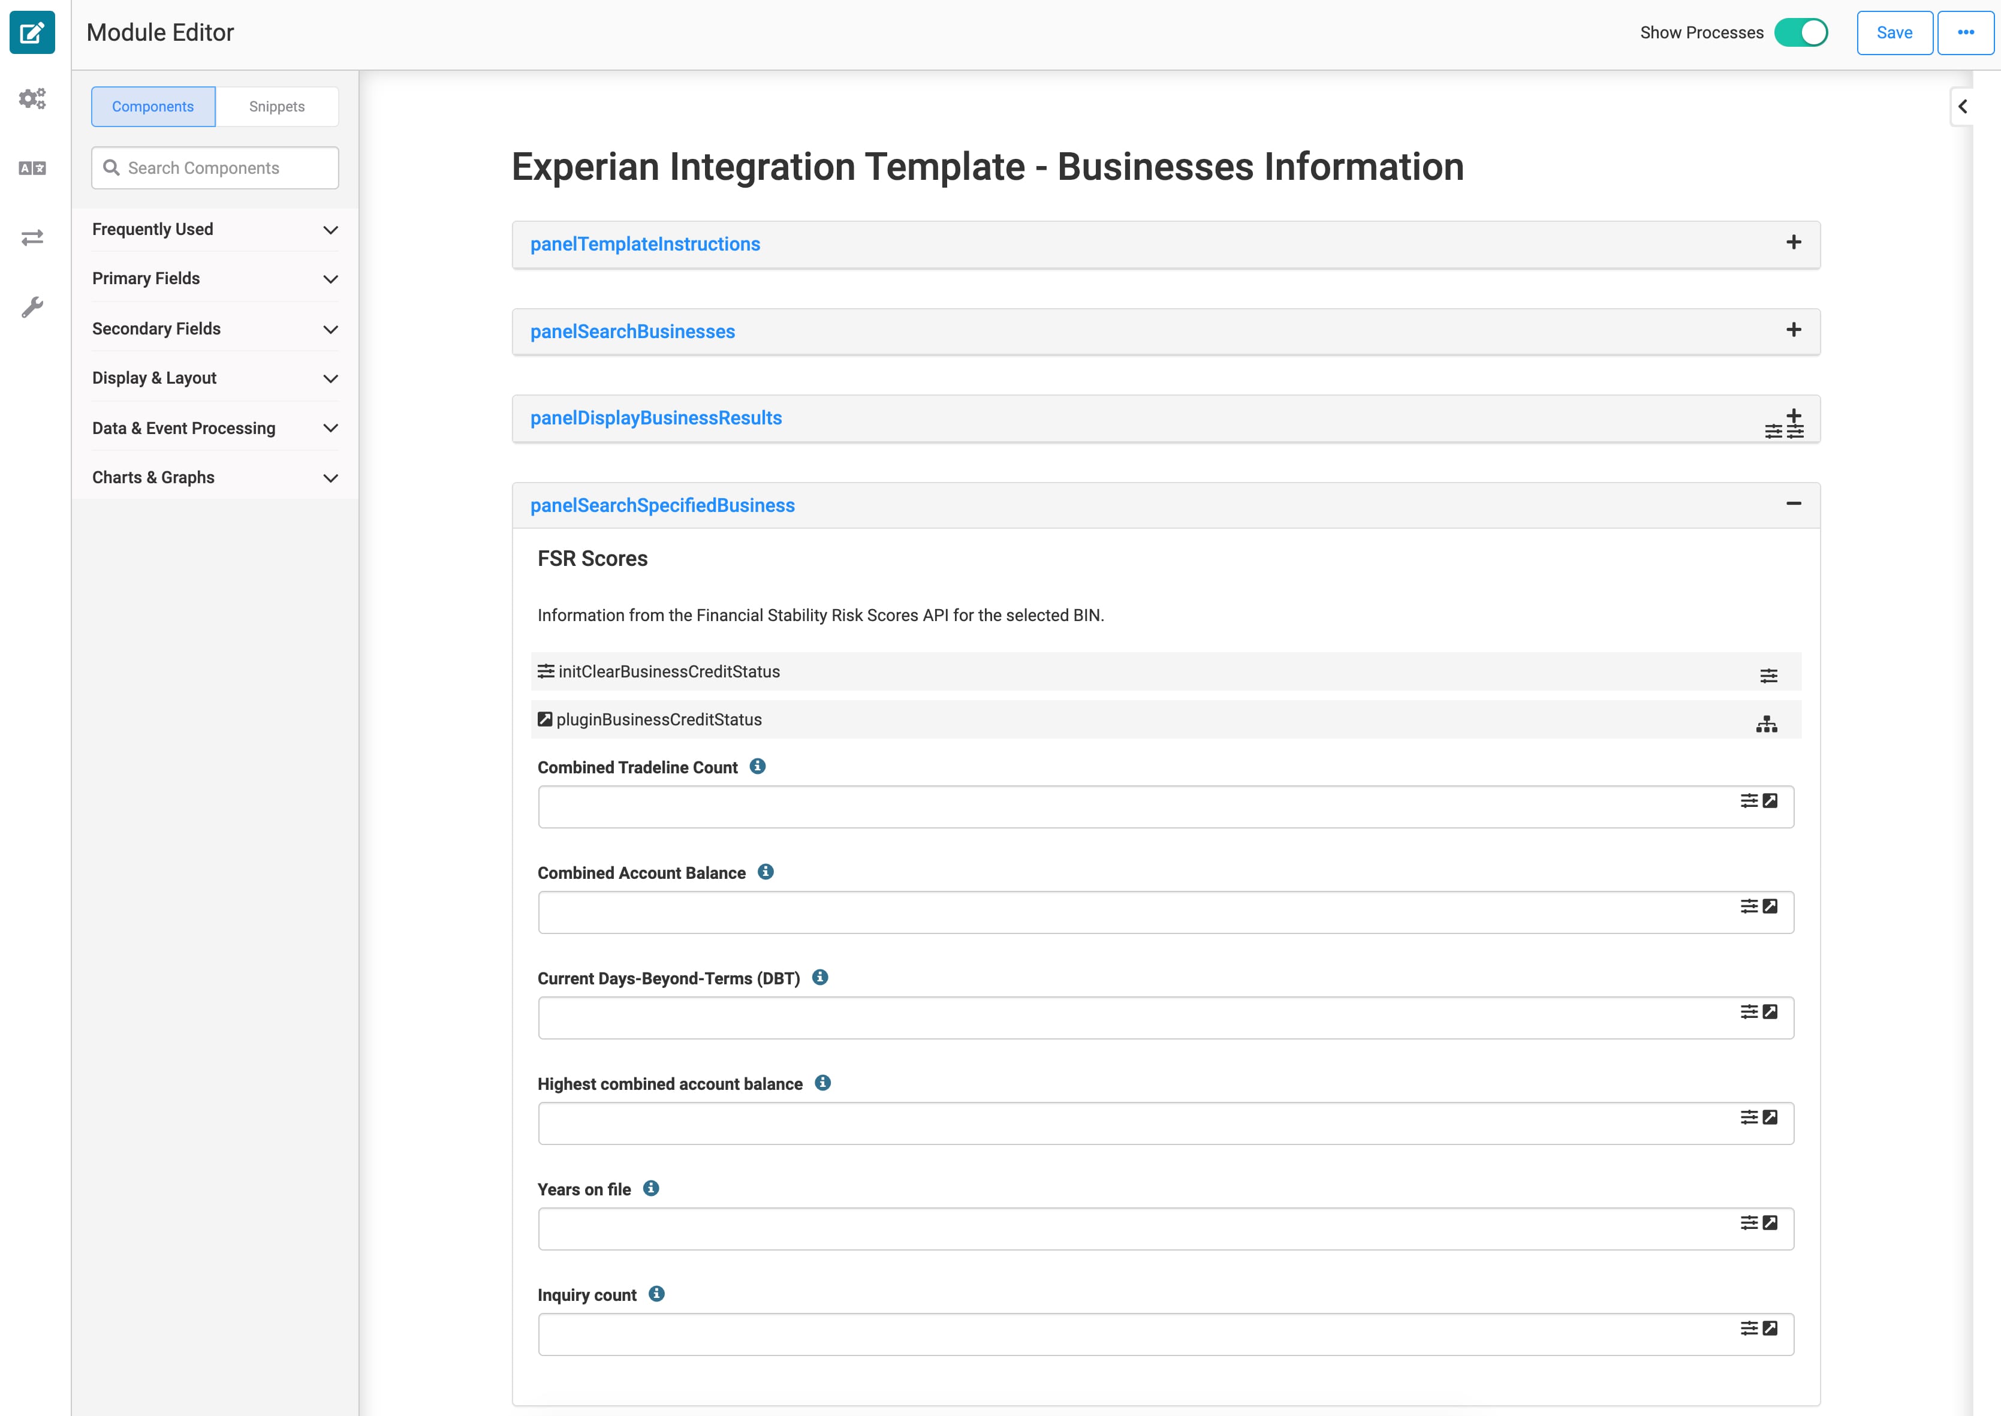Click the info icon next to Current Days-Beyond-Terms

tap(819, 977)
